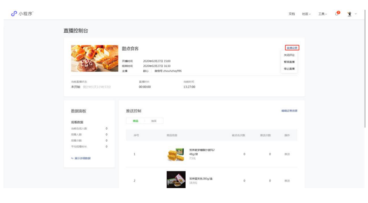Click the WeChat ID zhouhzhxy996
This screenshot has width=368, height=203.
point(172,71)
